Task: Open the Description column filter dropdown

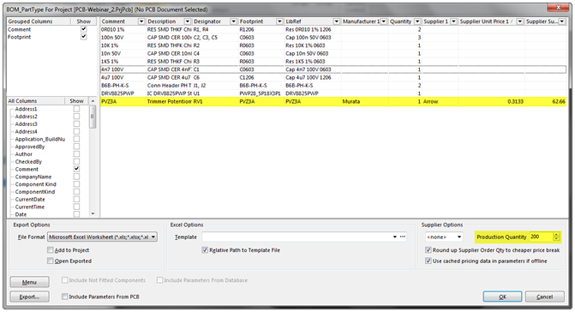Action: (x=188, y=21)
